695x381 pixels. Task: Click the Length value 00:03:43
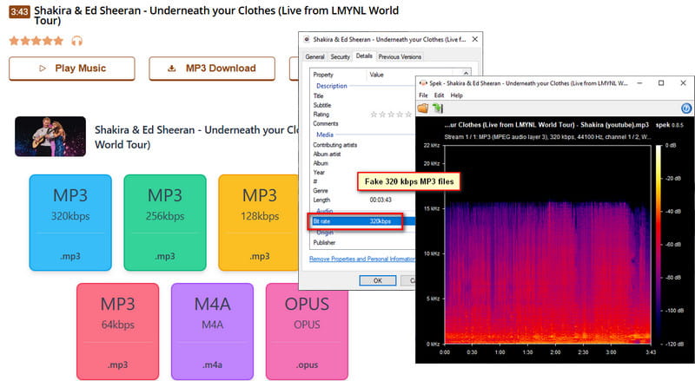381,200
